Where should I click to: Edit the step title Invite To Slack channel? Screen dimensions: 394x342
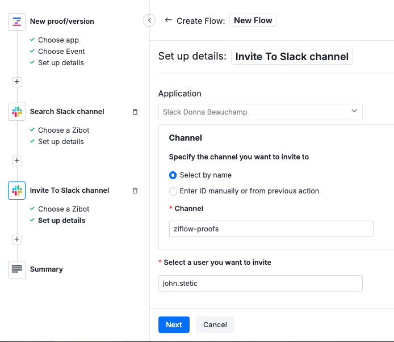292,57
